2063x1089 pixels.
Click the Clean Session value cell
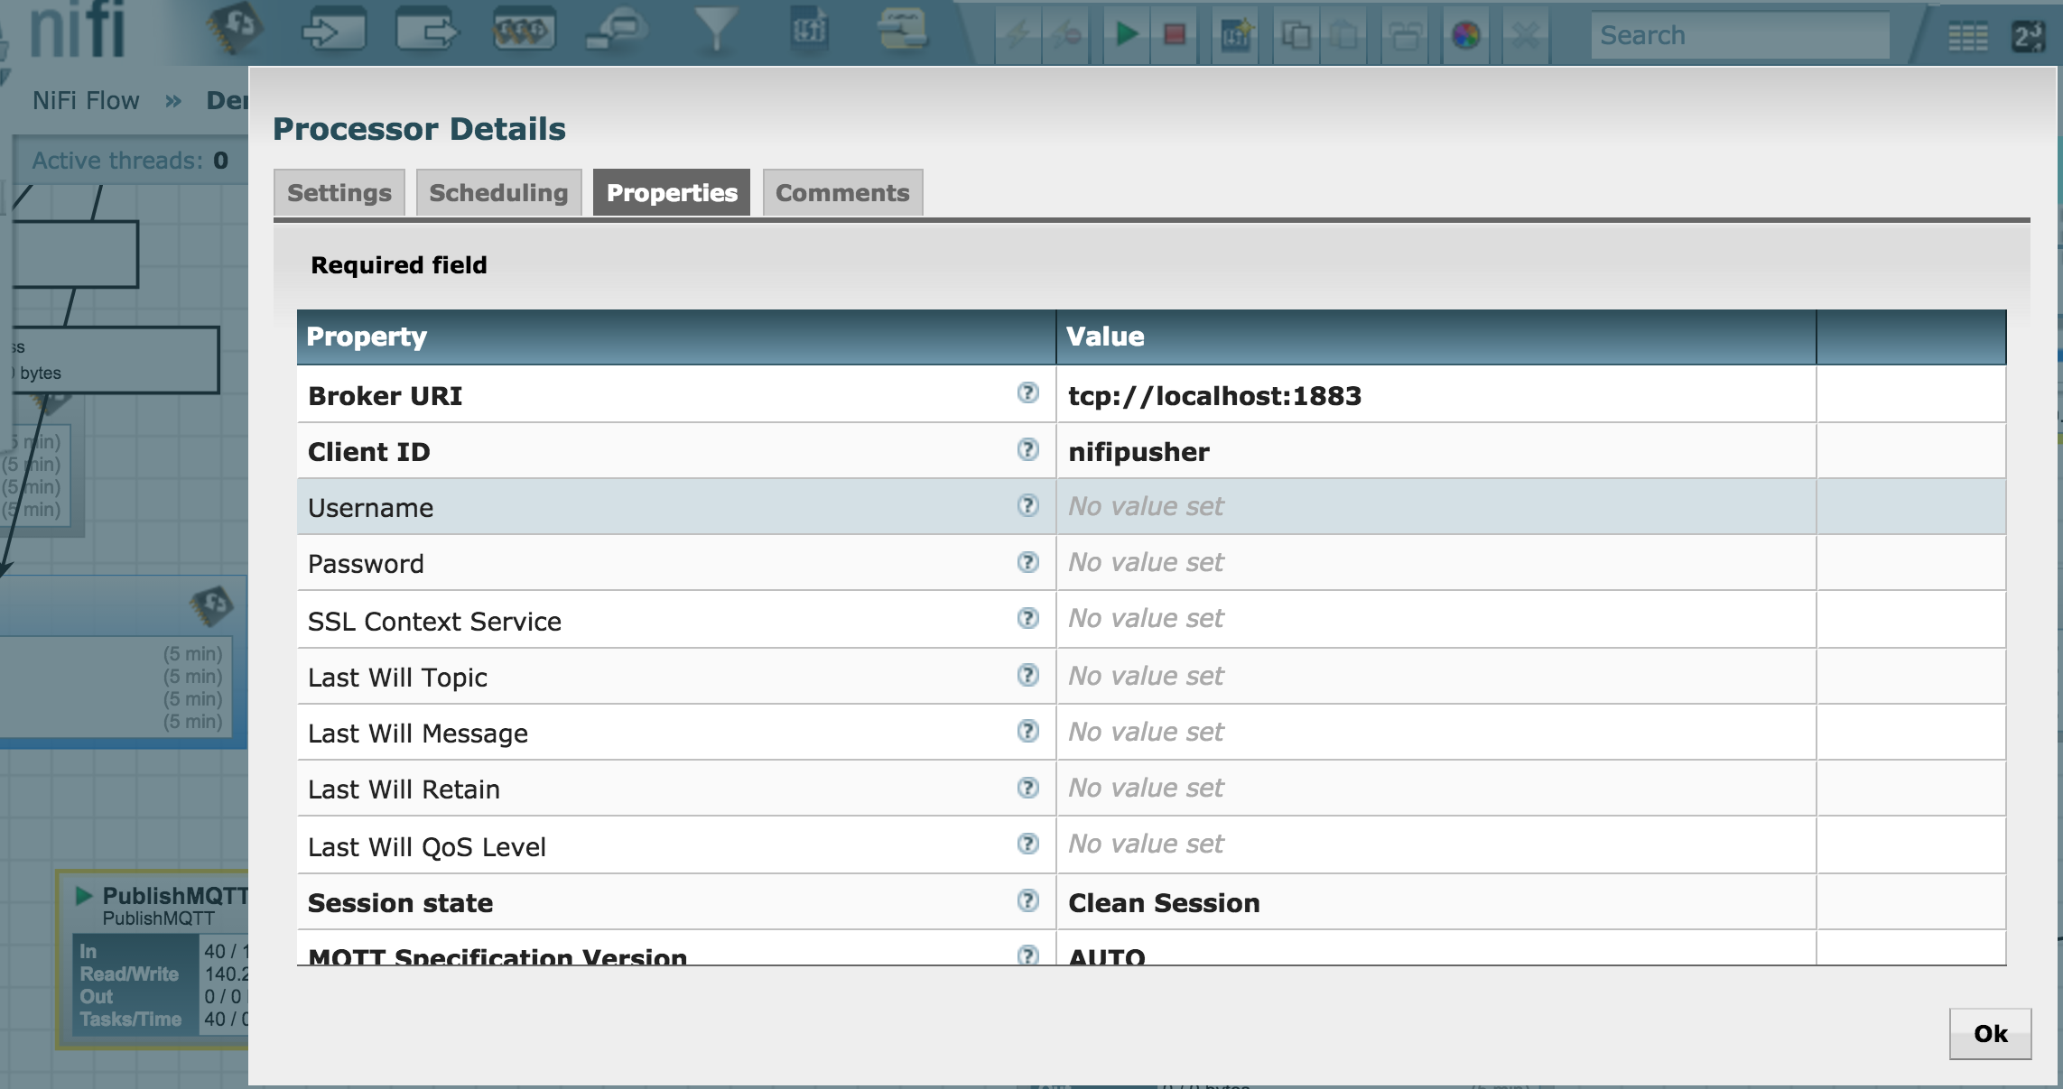tap(1434, 902)
